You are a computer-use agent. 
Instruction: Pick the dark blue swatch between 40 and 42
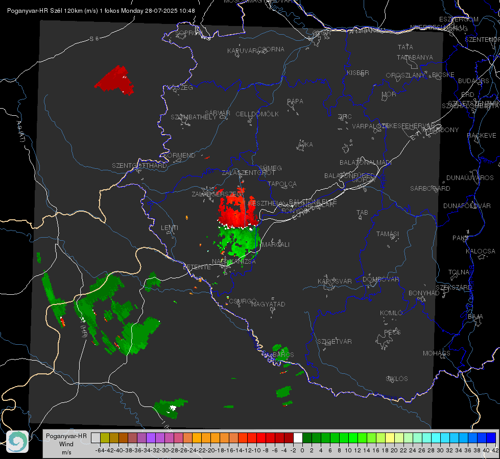pyautogui.click(x=491, y=438)
